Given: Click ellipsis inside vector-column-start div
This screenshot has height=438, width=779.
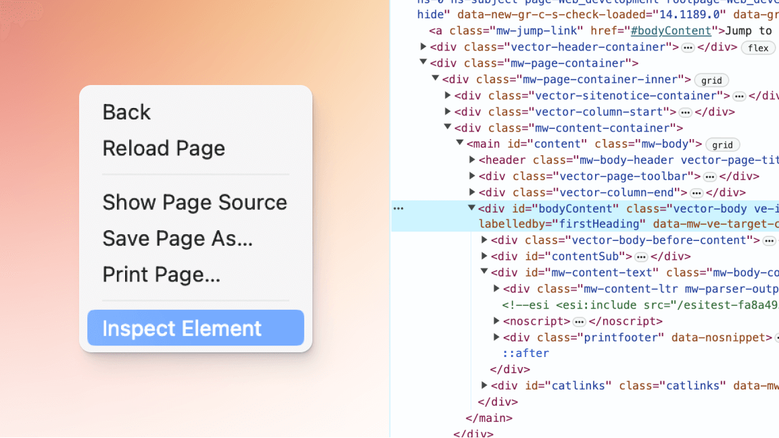Looking at the screenshot, I should click(685, 111).
